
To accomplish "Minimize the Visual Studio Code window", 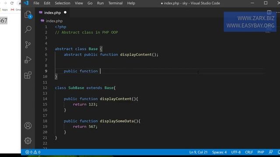I will (252, 3).
